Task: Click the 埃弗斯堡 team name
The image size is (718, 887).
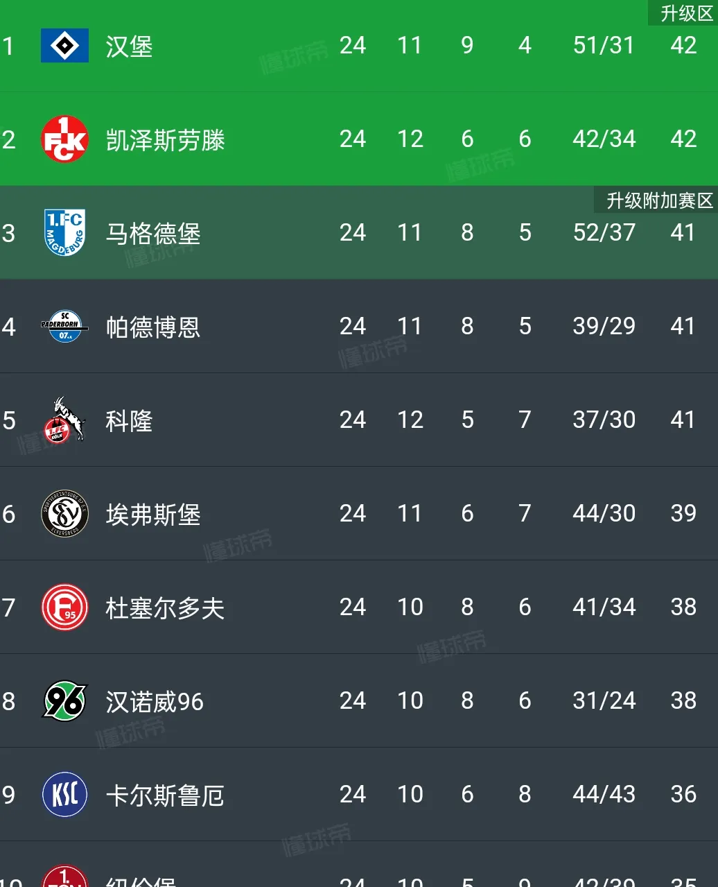Action: (x=153, y=515)
